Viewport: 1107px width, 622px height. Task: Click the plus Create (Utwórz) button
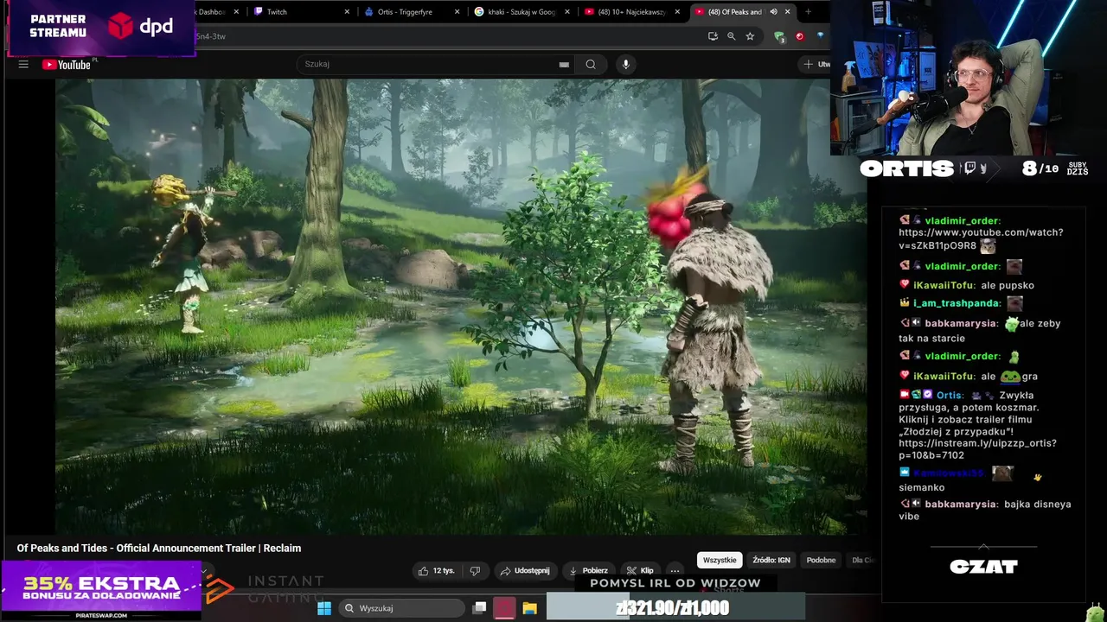[x=815, y=64]
